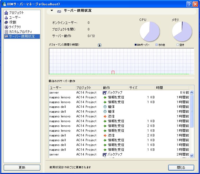Click the 閉じる close button
Image resolution: width=200 pixels, height=174 pixels.
[x=181, y=168]
